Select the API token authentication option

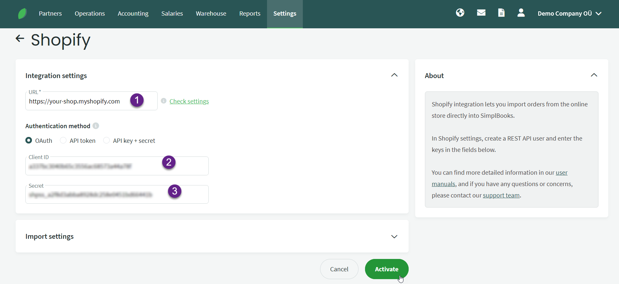[63, 140]
